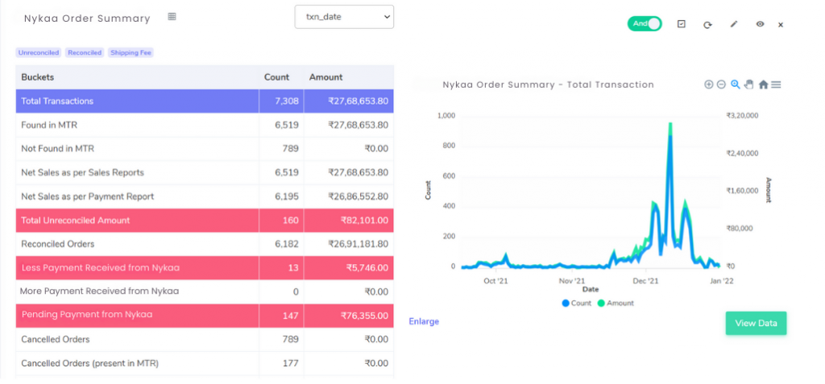The width and height of the screenshot is (825, 384).
Task: Select the Reconciled Orders row
Action: point(205,244)
